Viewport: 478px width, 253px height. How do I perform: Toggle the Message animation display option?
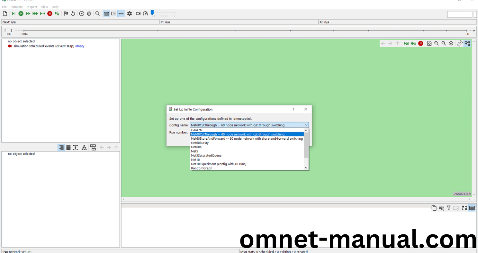click(121, 13)
